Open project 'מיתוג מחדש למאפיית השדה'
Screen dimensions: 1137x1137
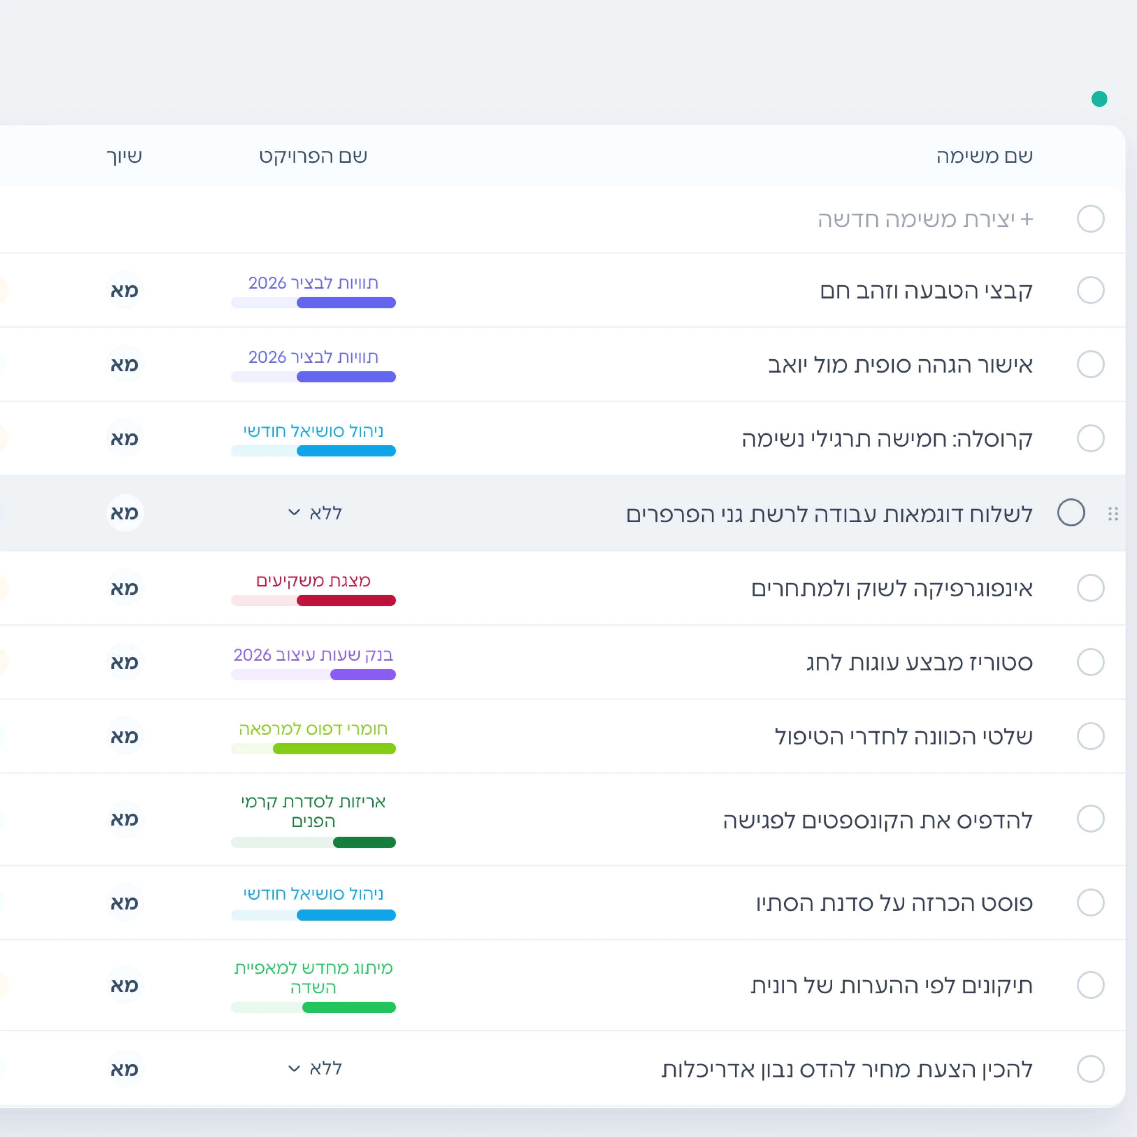point(313,977)
